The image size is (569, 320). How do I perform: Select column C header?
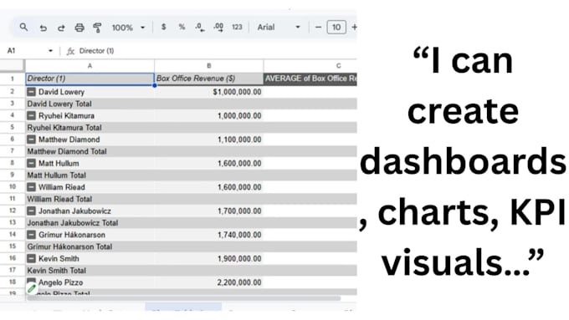pos(310,66)
